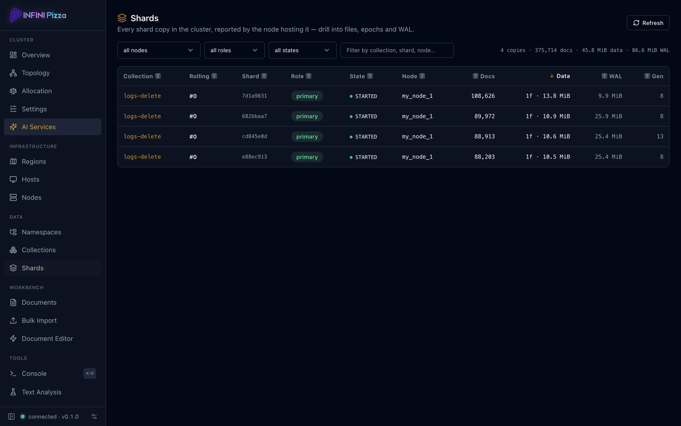681x426 pixels.
Task: Open the Text Analysis tool
Action: tap(52, 392)
